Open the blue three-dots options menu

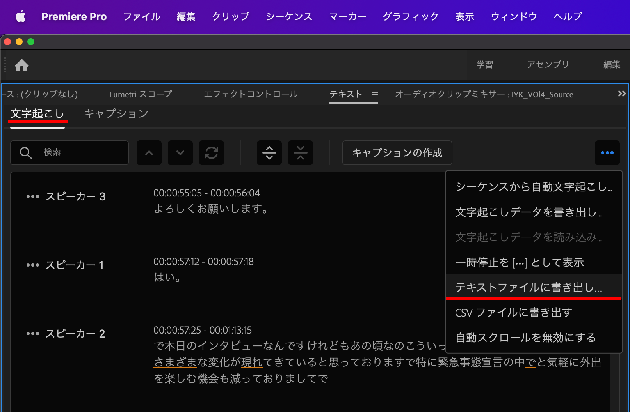[607, 153]
